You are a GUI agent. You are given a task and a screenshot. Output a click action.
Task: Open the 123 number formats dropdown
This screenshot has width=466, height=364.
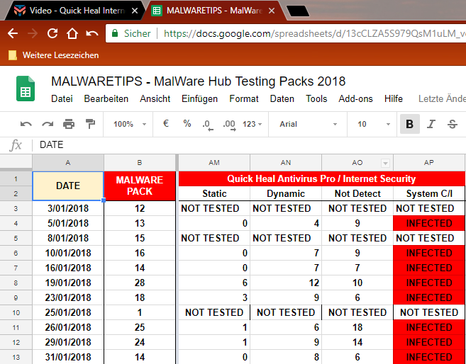coord(252,124)
